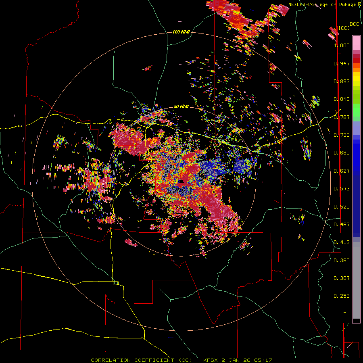The image size is (363, 363).
Task: Pick the gray segment of the color scale
Action: click(356, 280)
